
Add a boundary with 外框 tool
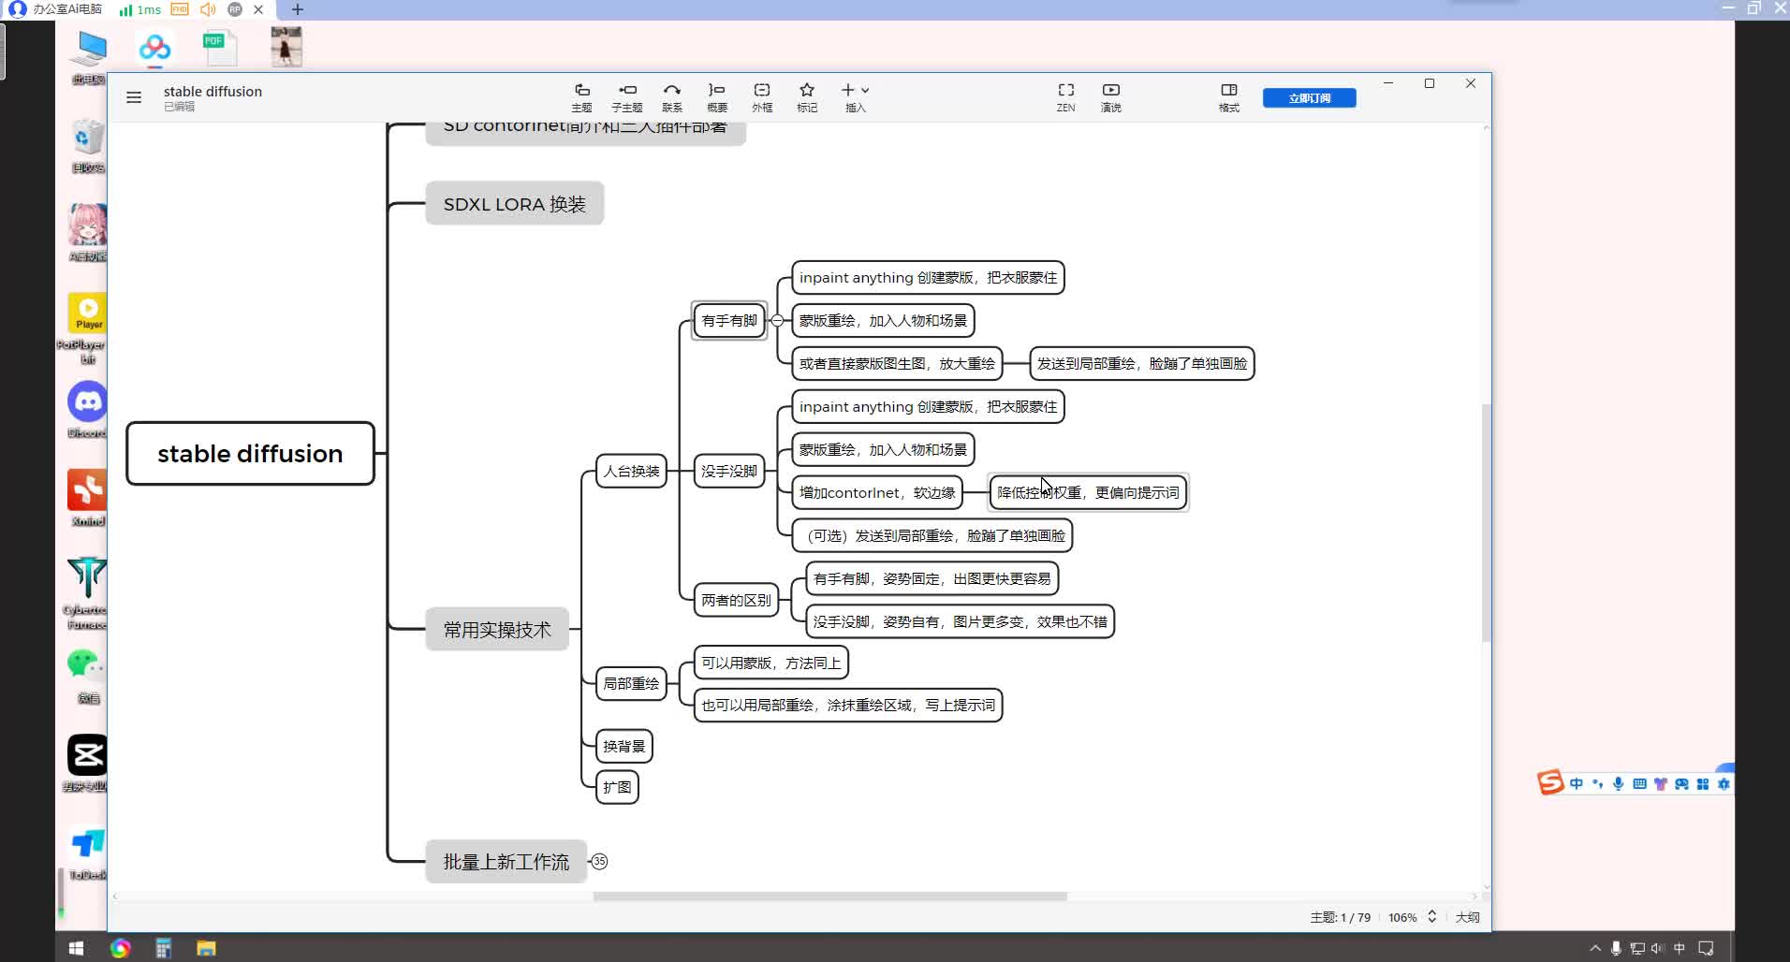[762, 97]
